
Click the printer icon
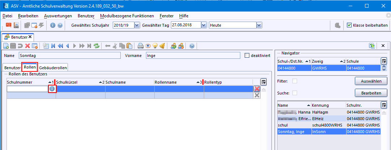tap(141, 46)
